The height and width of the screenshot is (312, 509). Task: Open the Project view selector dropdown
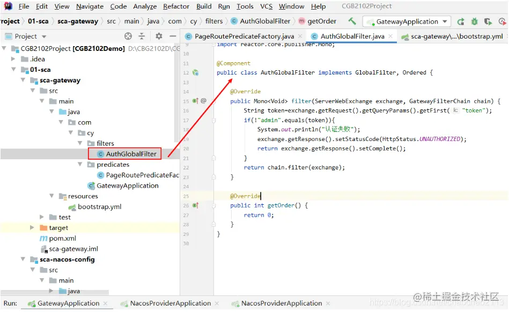coord(44,36)
